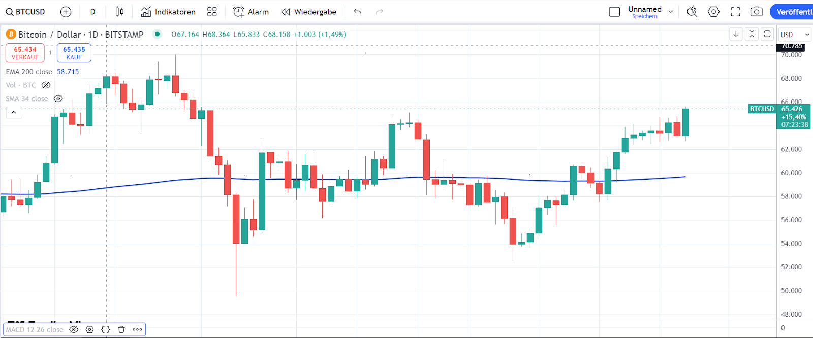The image size is (813, 338).
Task: Click the Bitcoin logo icon in the legend
Action: pos(11,34)
